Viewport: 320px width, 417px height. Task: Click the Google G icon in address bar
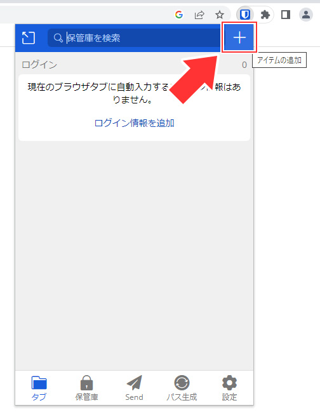(179, 15)
